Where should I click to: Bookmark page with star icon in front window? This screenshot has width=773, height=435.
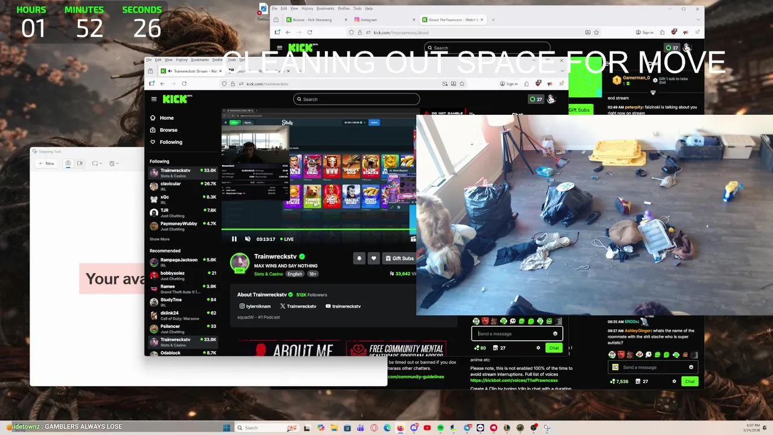(x=462, y=84)
